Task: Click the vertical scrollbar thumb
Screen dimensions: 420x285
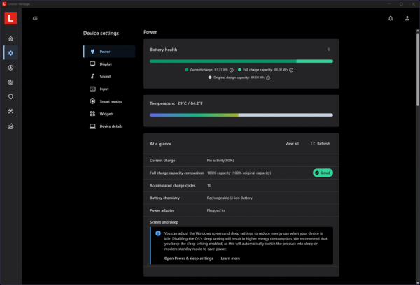Action: point(418,68)
